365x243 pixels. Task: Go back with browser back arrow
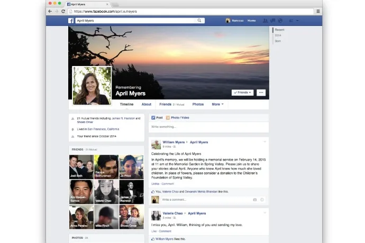[x=50, y=11]
